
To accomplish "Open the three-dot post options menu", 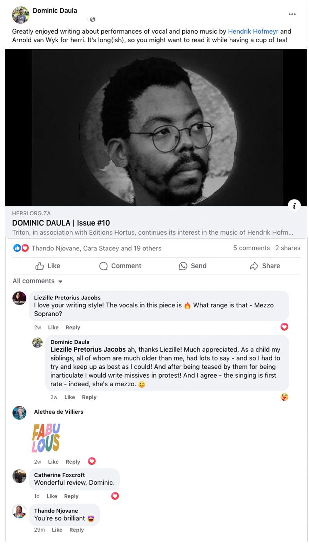I will [292, 14].
